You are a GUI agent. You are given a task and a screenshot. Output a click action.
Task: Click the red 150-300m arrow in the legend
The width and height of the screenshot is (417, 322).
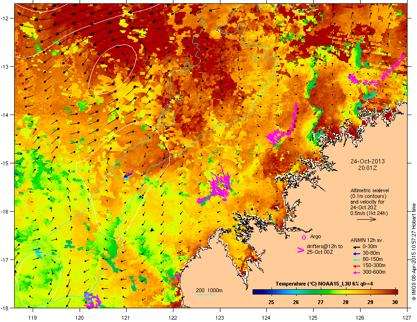click(356, 266)
